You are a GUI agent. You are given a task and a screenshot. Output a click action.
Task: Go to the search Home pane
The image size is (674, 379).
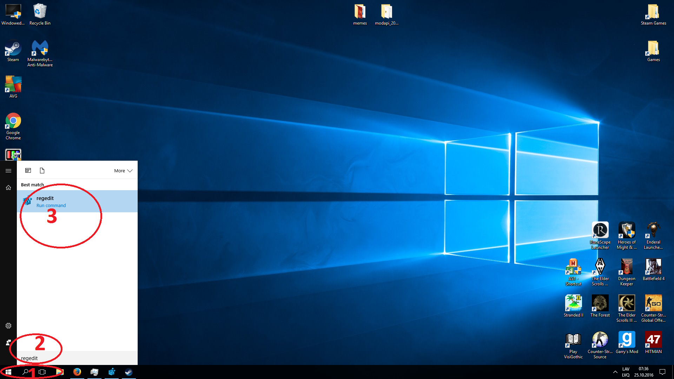click(8, 188)
